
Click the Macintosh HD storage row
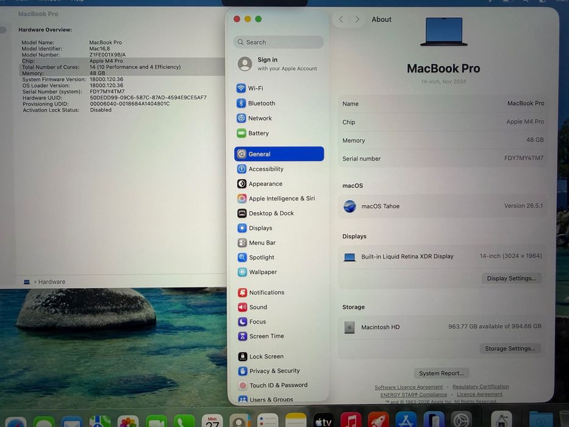442,327
